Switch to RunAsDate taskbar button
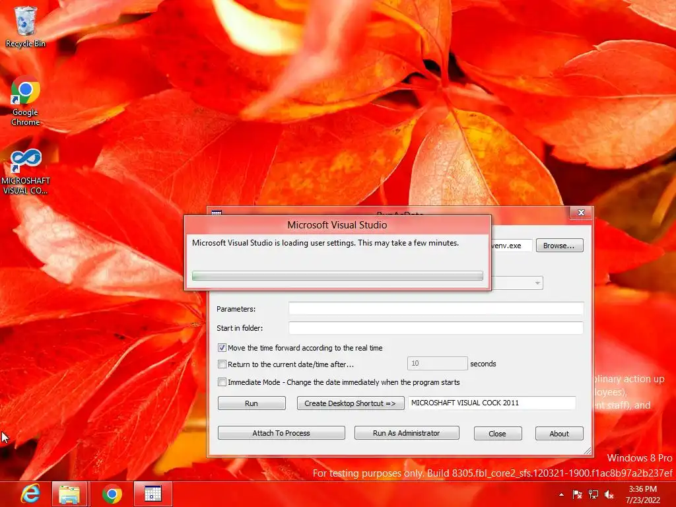Screen dimensions: 676x507 (x=153, y=494)
